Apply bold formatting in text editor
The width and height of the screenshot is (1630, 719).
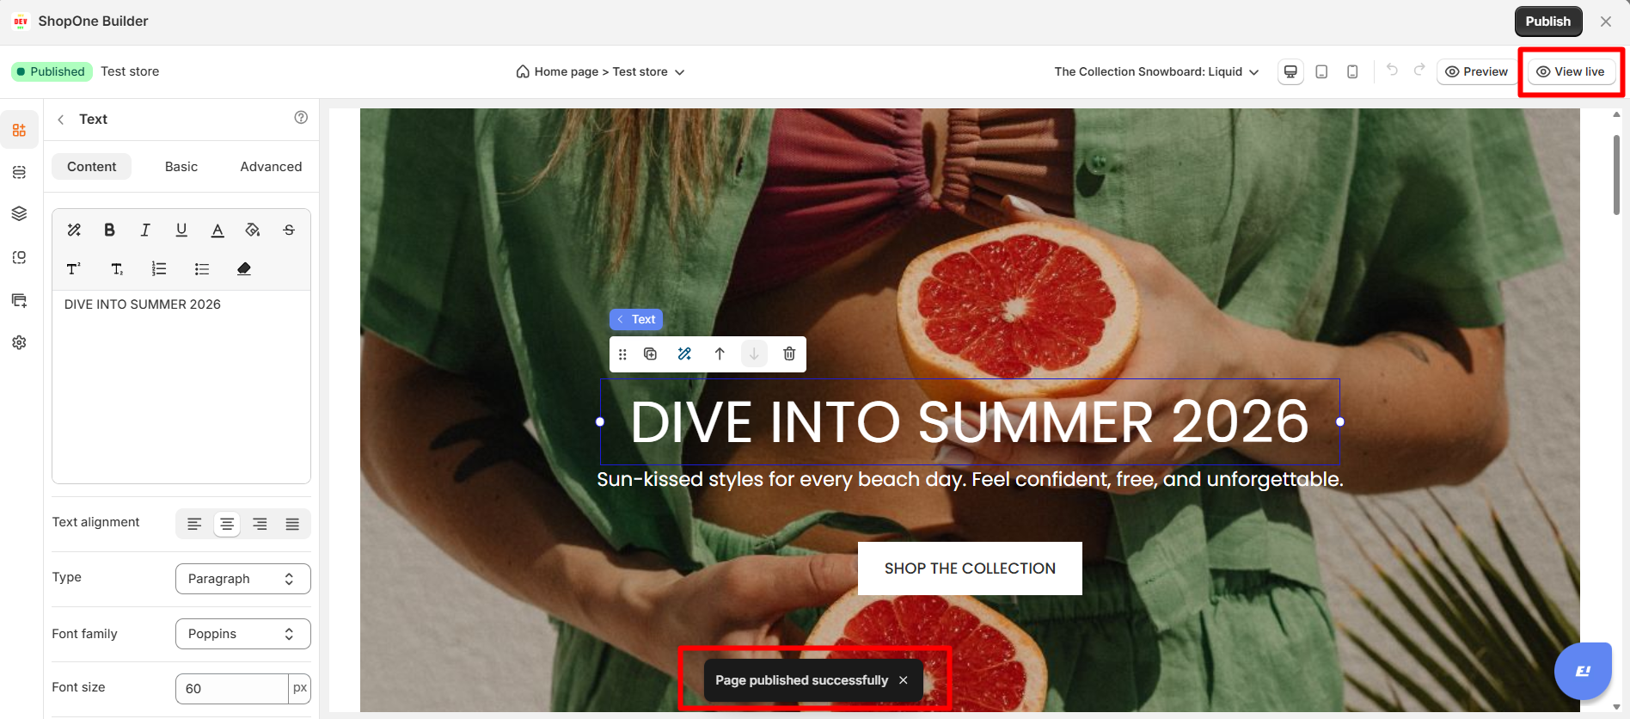click(x=109, y=230)
